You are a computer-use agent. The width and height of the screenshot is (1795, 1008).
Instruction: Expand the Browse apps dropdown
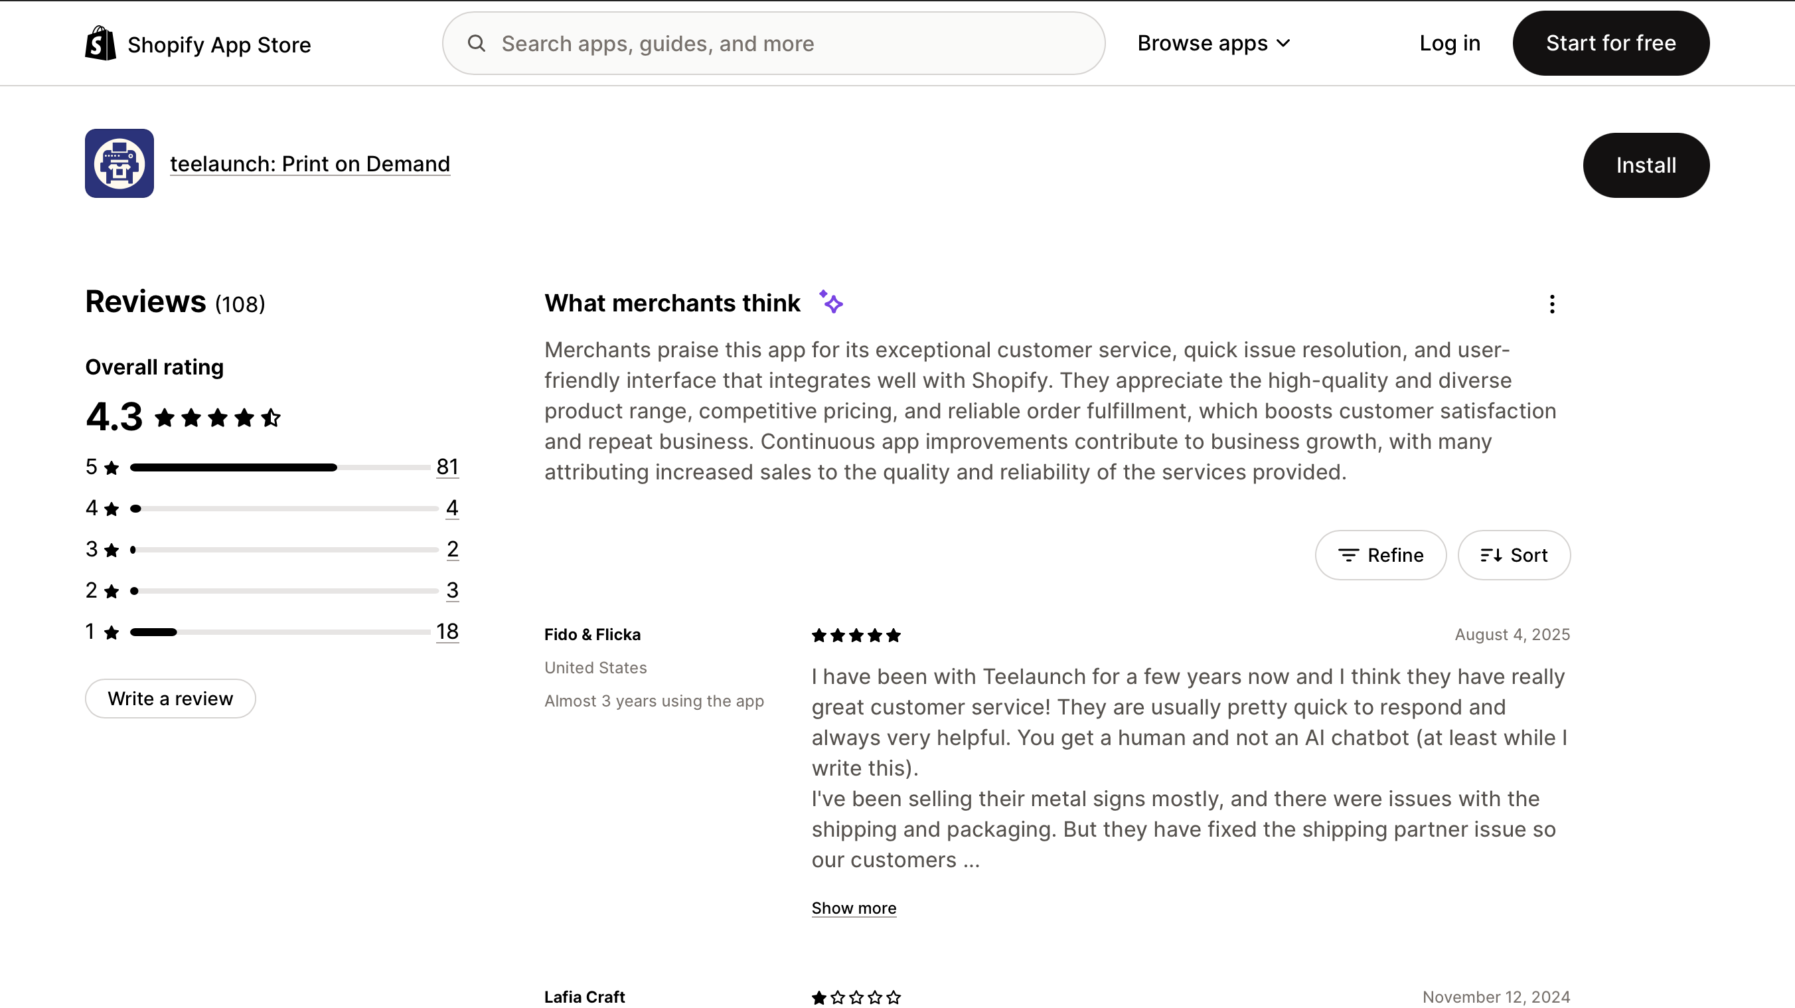pos(1214,43)
